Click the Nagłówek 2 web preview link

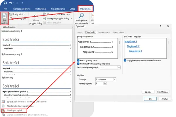pos(133,46)
